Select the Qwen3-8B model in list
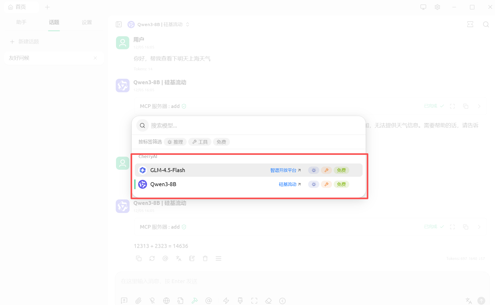495x305 pixels. (x=248, y=184)
